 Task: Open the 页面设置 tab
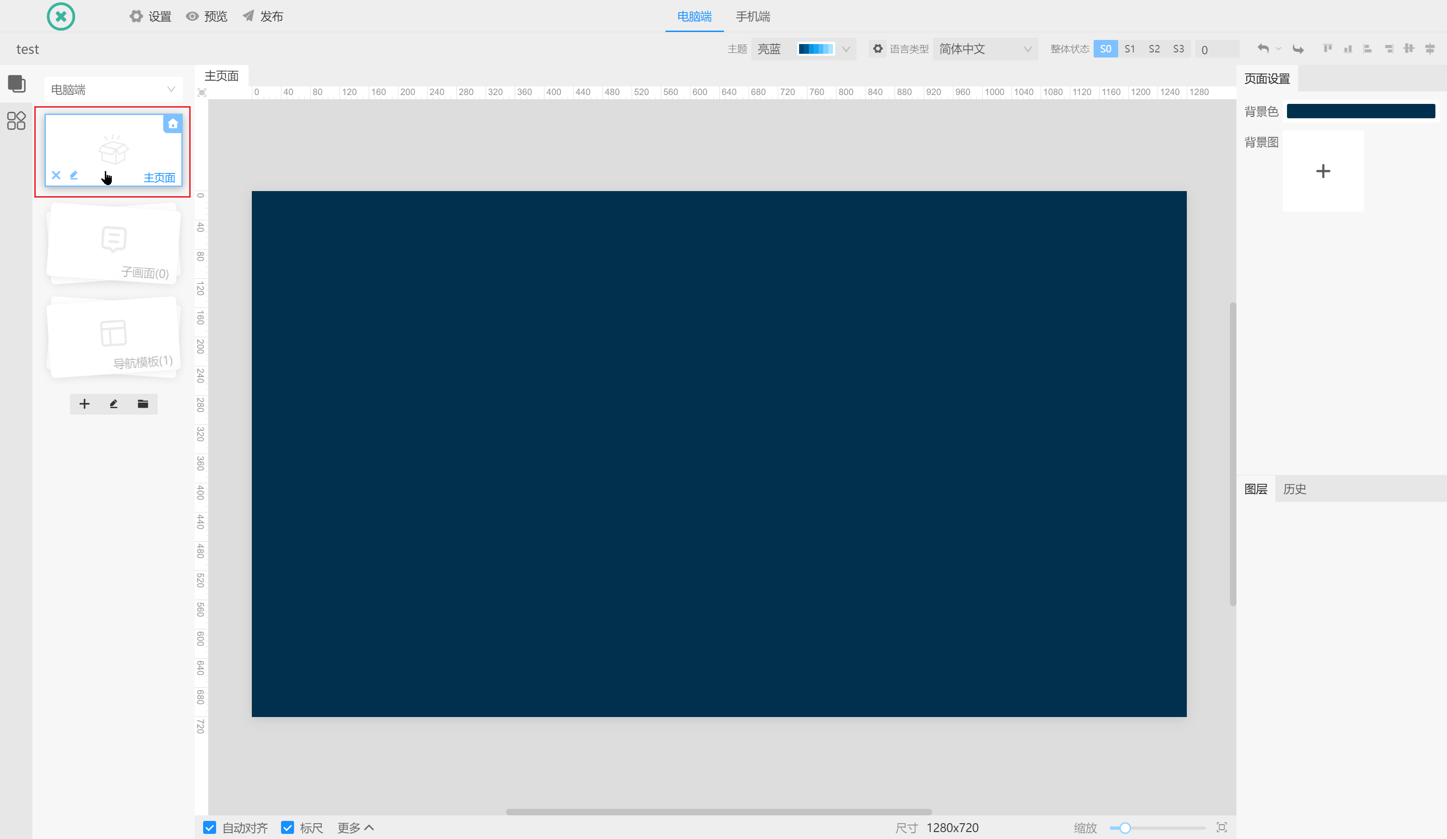(x=1267, y=79)
